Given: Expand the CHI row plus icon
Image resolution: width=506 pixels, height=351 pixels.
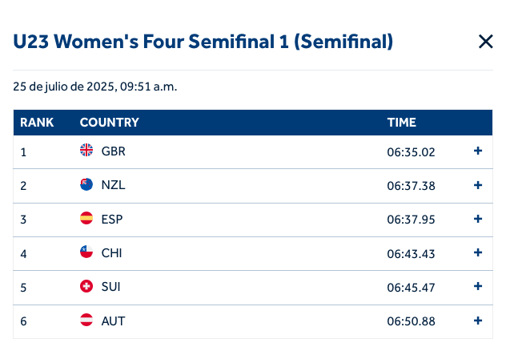Looking at the screenshot, I should point(478,252).
